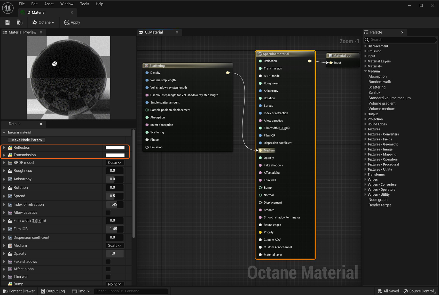This screenshot has width=439, height=295.
Task: Open the Help menu
Action: [99, 4]
